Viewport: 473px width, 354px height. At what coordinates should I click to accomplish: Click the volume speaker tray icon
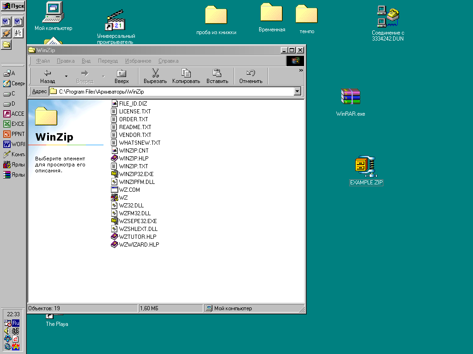[x=7, y=331]
